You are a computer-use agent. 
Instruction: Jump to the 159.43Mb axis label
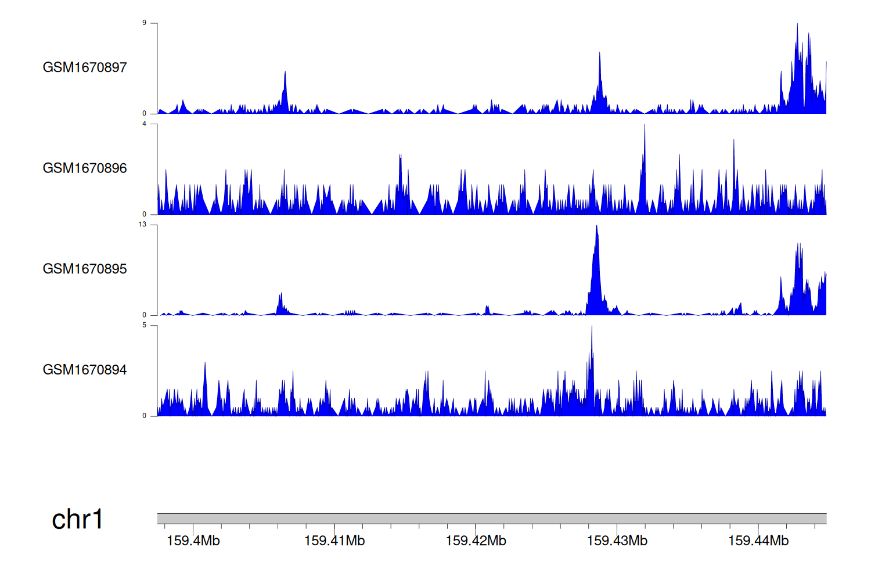617,541
